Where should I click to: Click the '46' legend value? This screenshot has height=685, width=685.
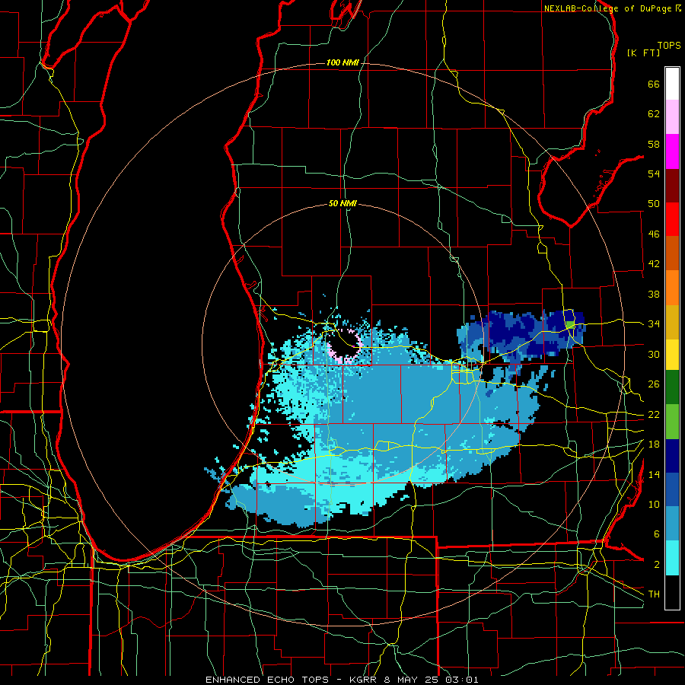click(654, 234)
